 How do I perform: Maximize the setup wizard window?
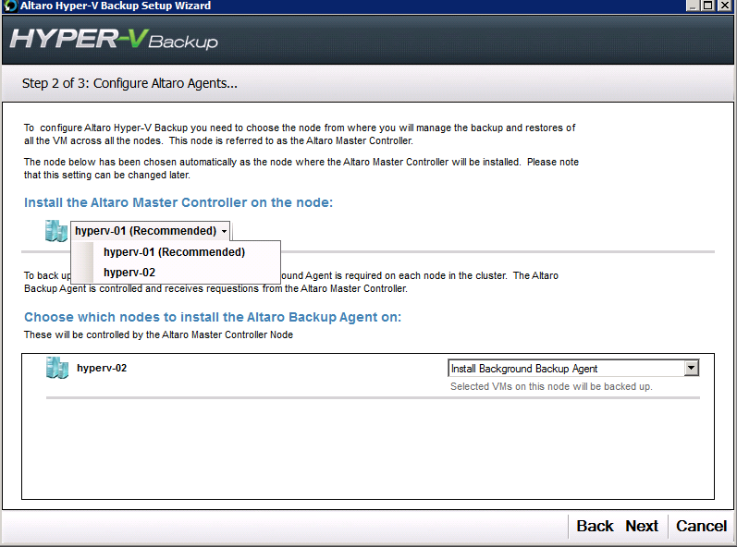click(707, 6)
